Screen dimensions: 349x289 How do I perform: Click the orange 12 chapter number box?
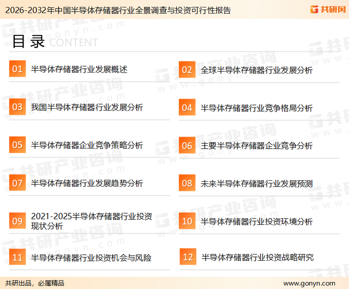coord(188,257)
